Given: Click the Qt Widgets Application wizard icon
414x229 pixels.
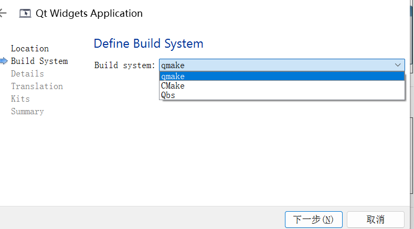Looking at the screenshot, I should click(x=25, y=14).
